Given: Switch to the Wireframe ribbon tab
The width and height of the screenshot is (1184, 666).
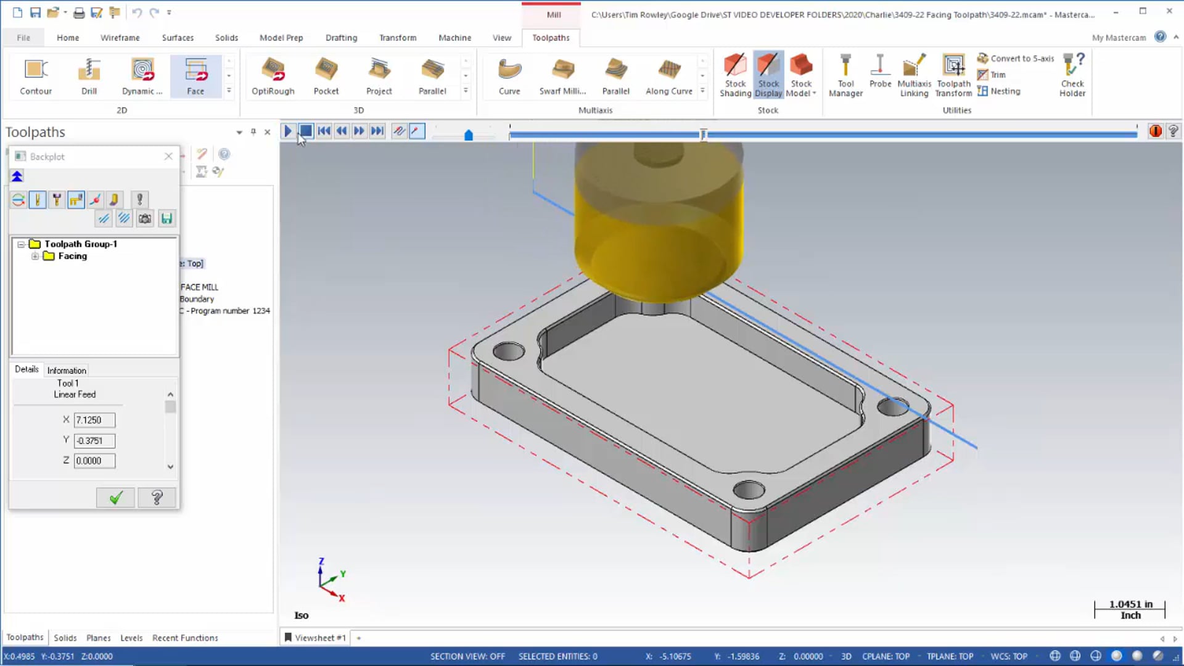Looking at the screenshot, I should coord(120,38).
